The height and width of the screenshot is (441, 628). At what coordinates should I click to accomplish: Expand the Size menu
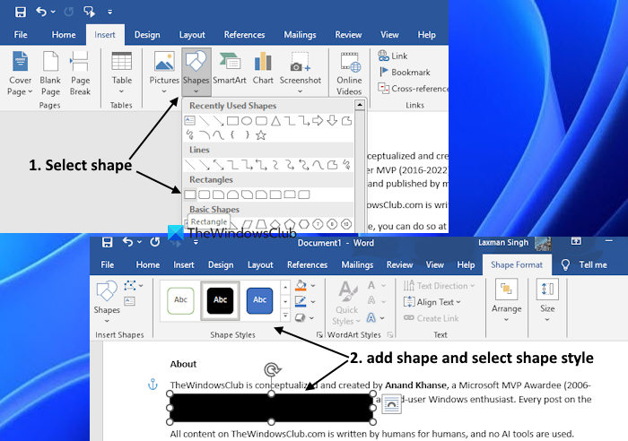(547, 301)
